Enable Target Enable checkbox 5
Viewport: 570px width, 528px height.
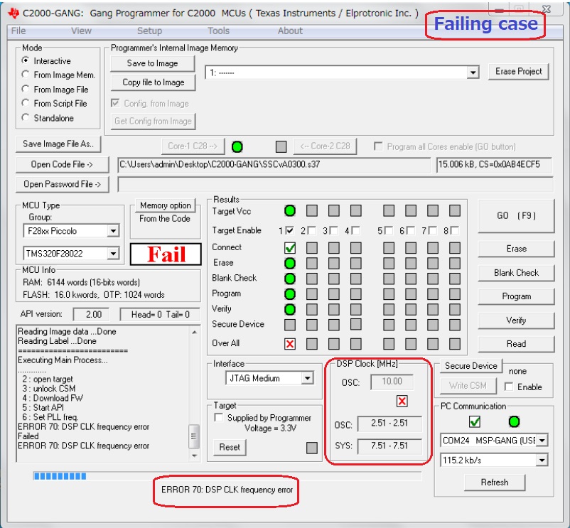(x=388, y=230)
